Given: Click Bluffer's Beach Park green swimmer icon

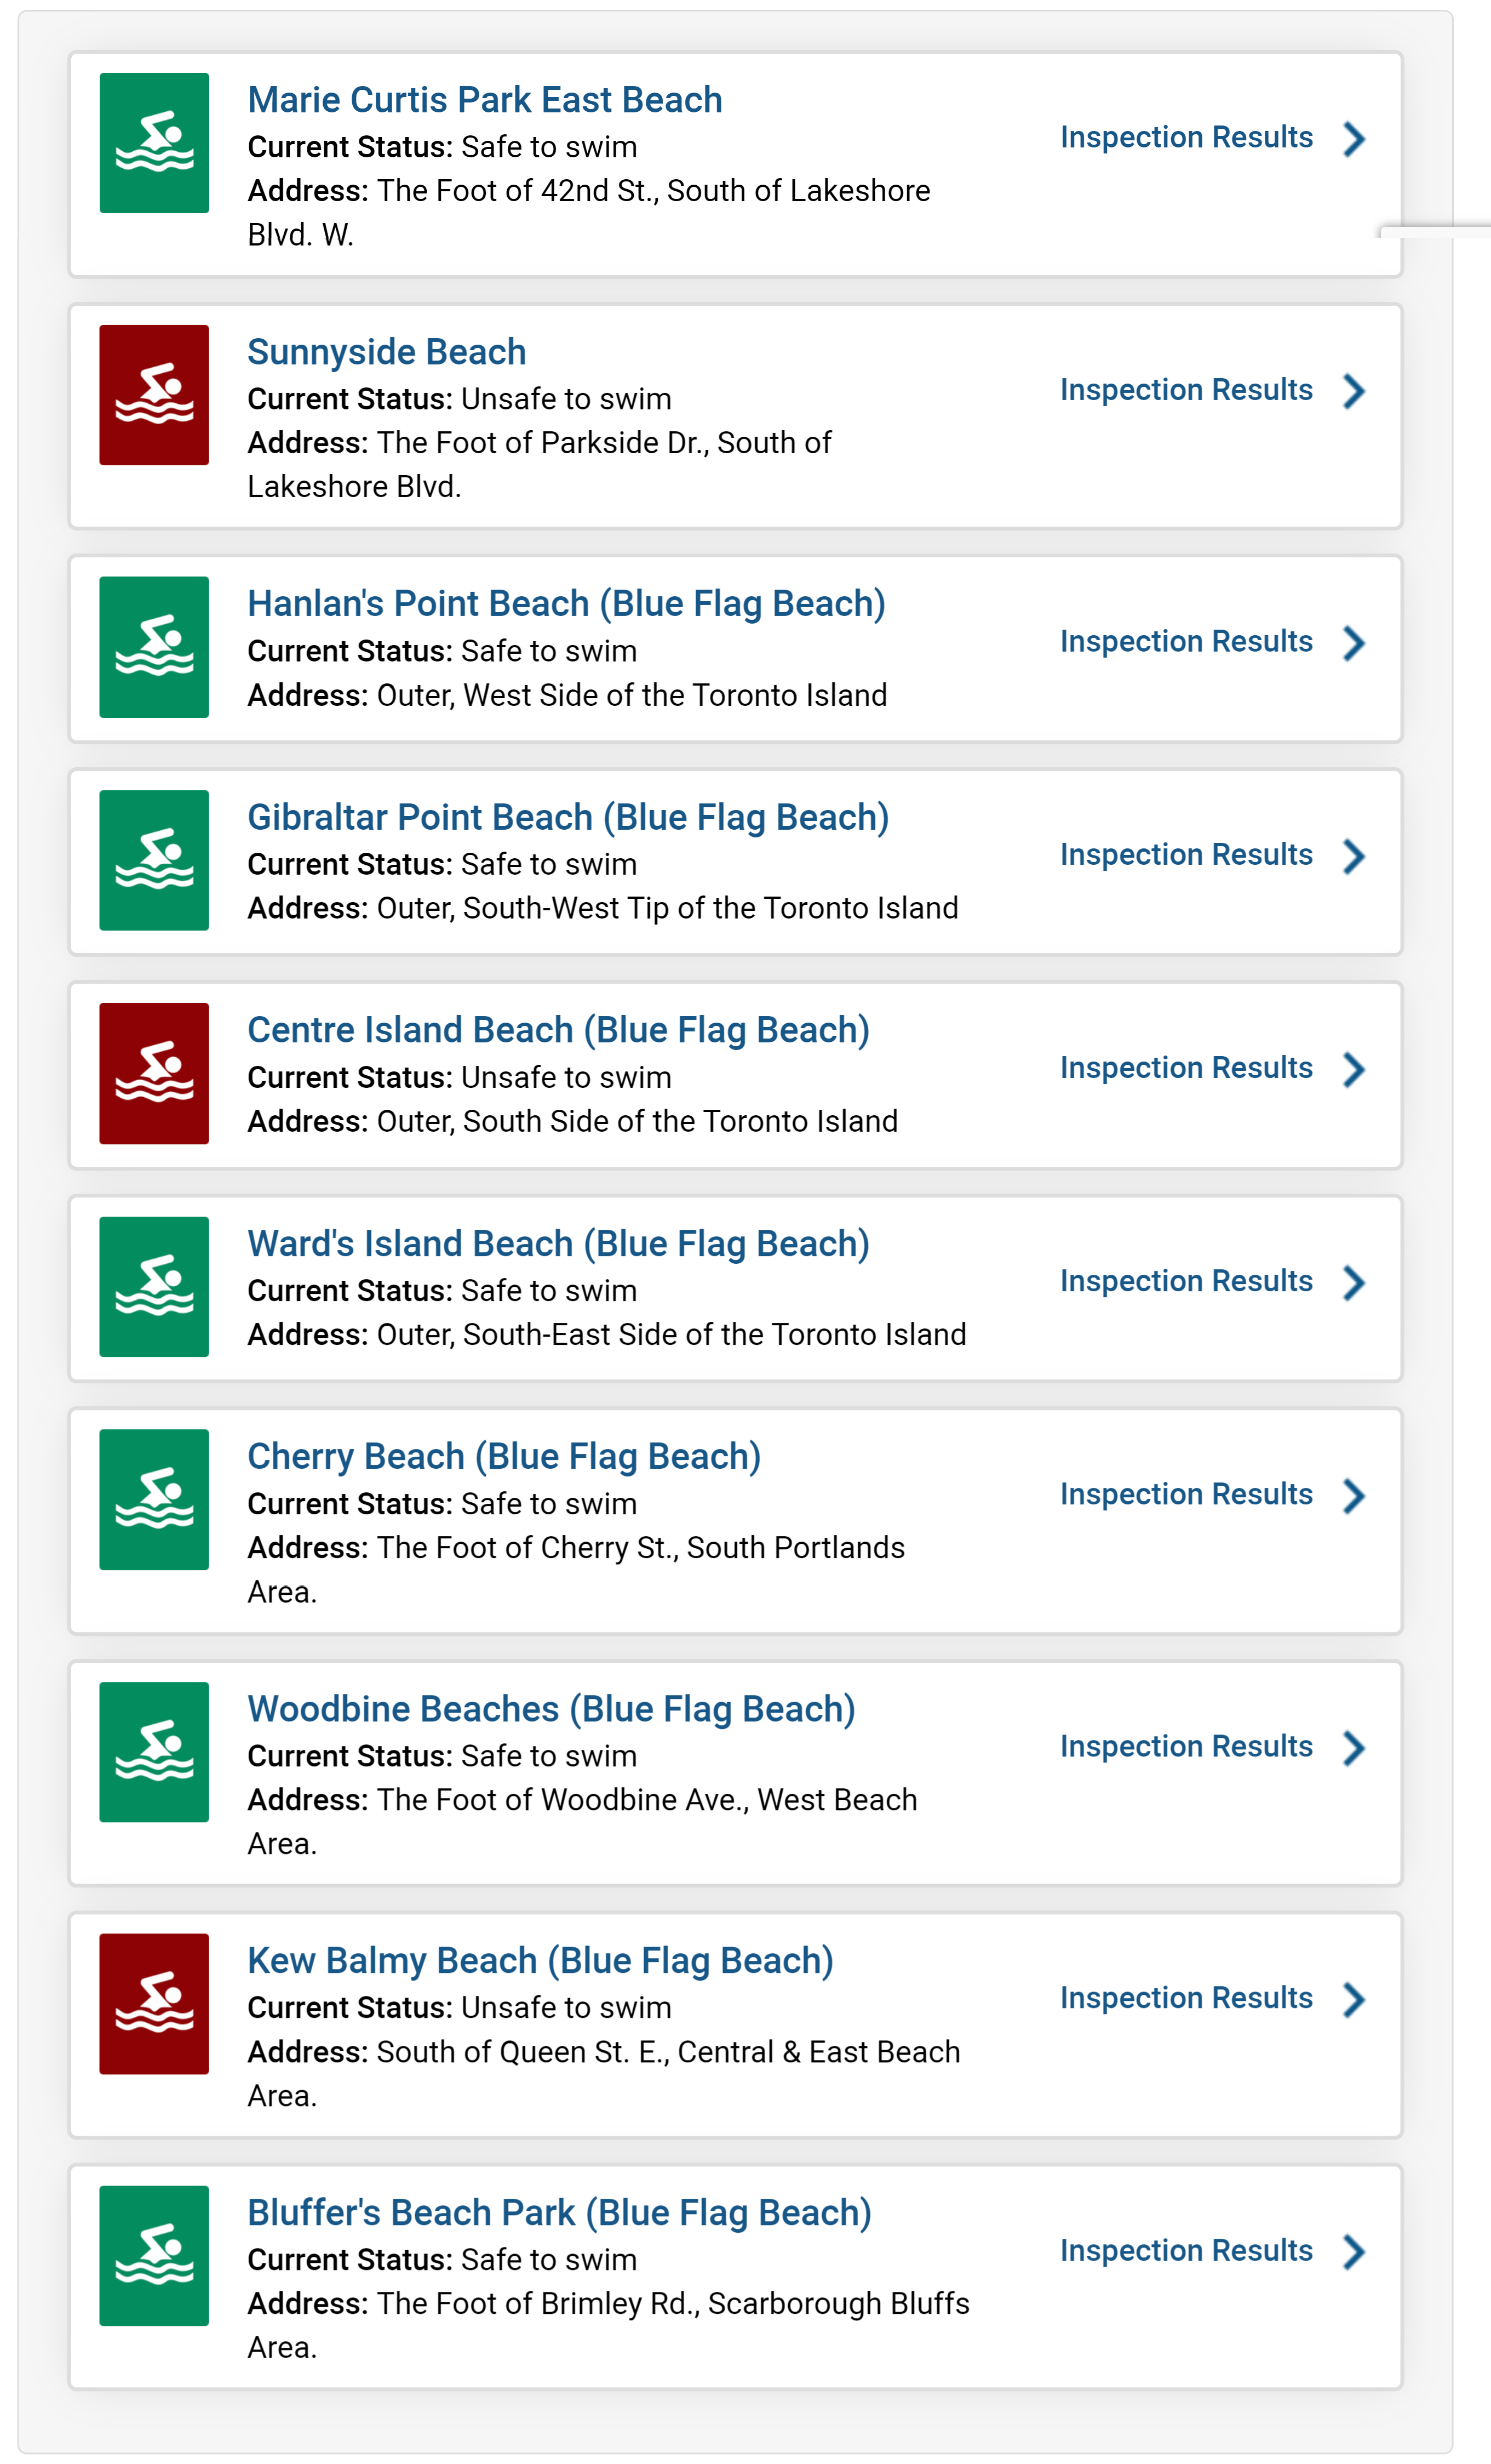Looking at the screenshot, I should (x=154, y=2256).
